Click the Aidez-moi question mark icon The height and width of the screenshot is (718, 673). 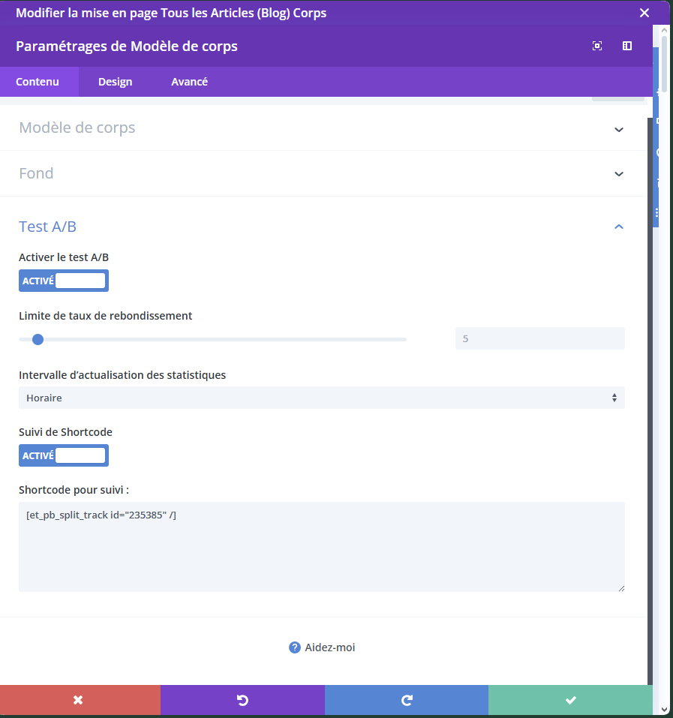tap(295, 647)
